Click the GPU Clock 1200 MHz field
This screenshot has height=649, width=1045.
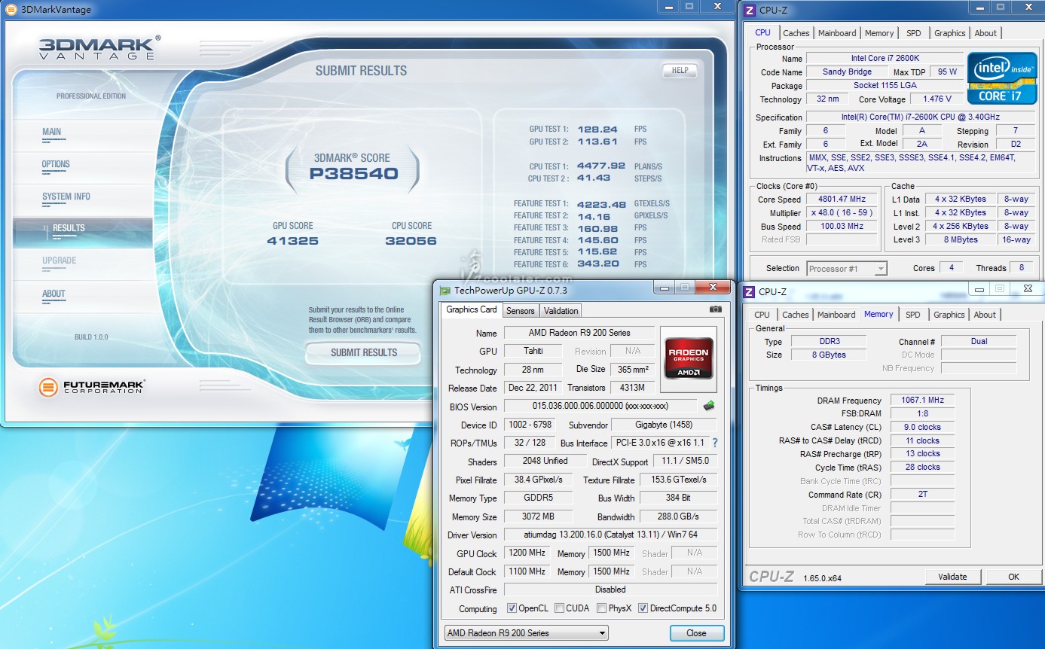tap(527, 553)
